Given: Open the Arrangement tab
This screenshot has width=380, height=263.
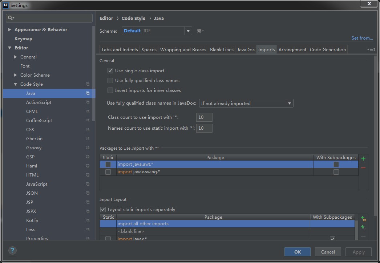Looking at the screenshot, I should [x=292, y=49].
